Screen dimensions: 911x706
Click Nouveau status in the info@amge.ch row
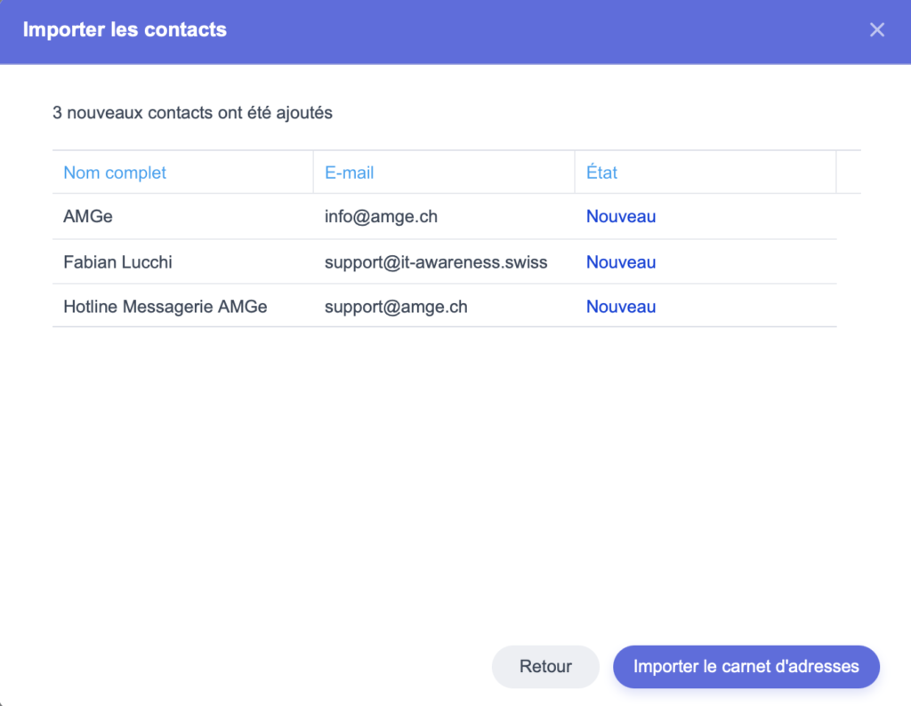pyautogui.click(x=621, y=217)
